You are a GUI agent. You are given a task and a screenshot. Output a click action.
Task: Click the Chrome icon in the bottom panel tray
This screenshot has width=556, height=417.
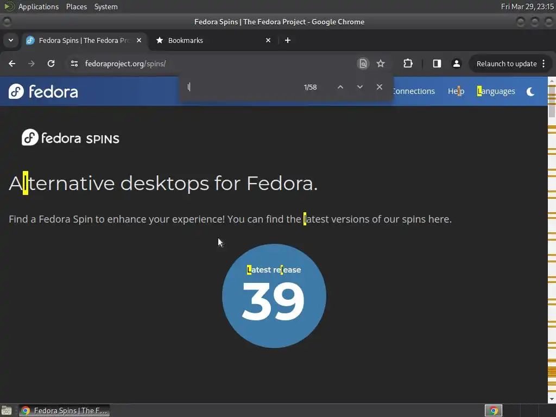tap(494, 410)
